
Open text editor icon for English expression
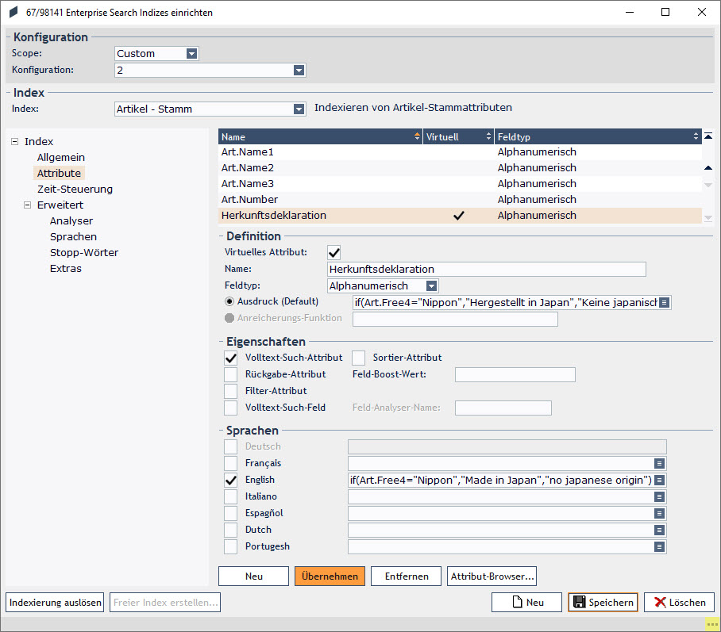[659, 480]
